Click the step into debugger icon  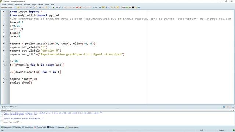pyautogui.click(x=59, y=7)
